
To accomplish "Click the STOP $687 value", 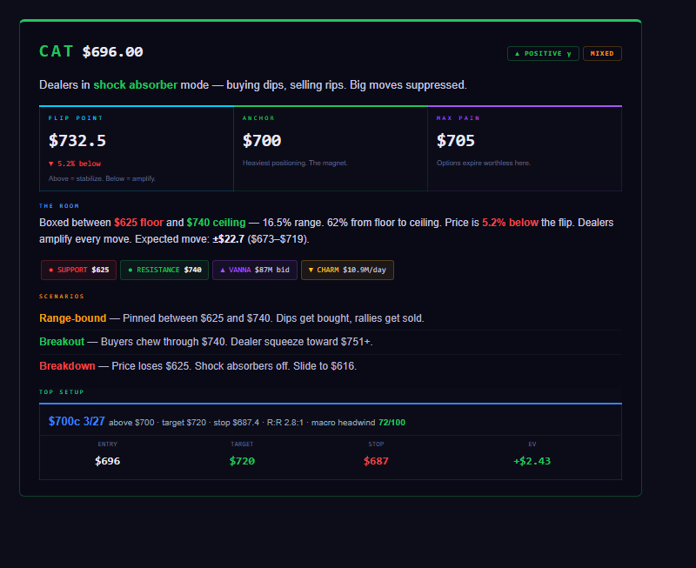I will point(376,461).
